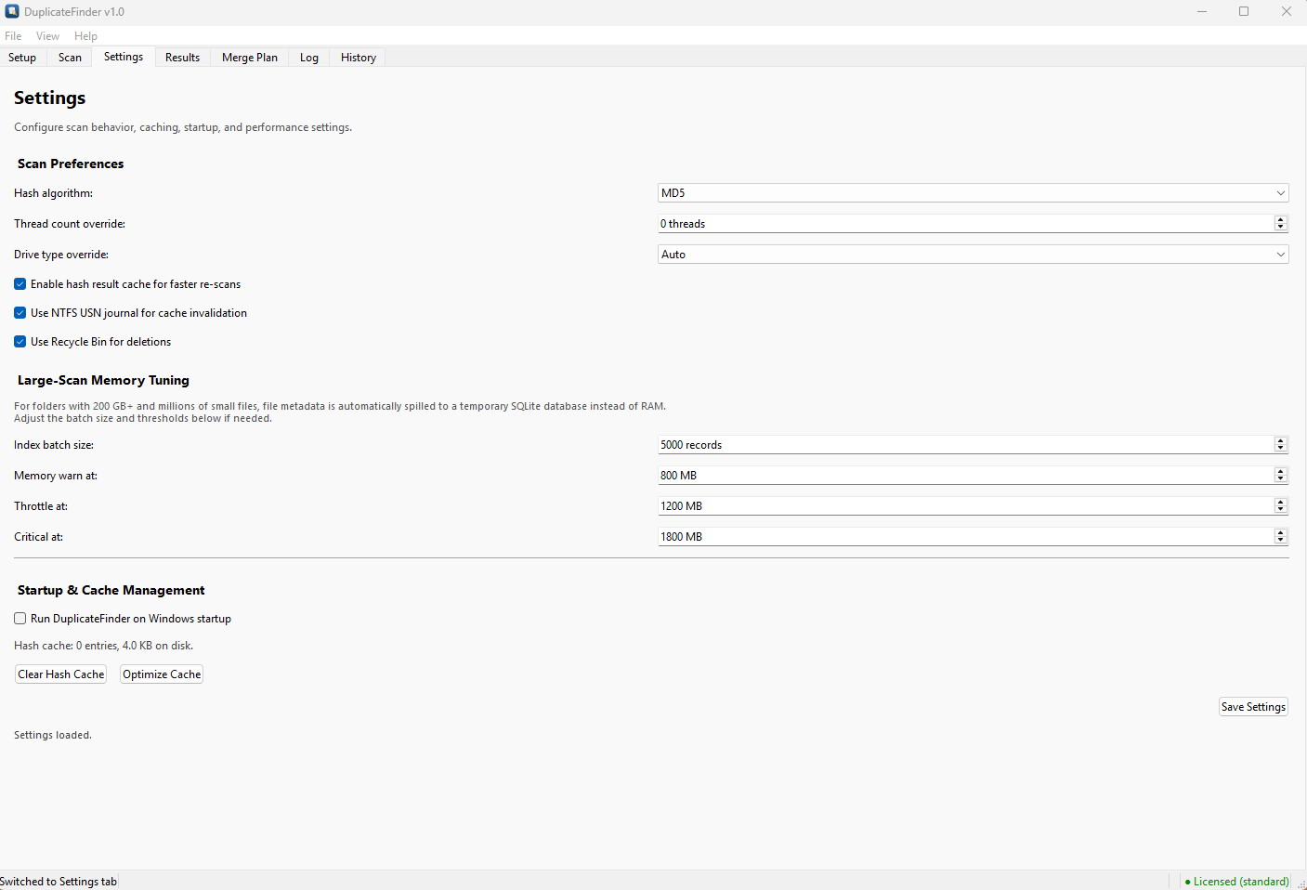Decrease Memory warn threshold down arrow

[x=1281, y=479]
